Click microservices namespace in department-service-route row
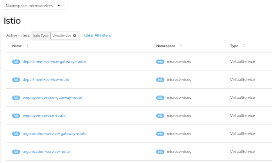The image size is (272, 163). click(179, 80)
